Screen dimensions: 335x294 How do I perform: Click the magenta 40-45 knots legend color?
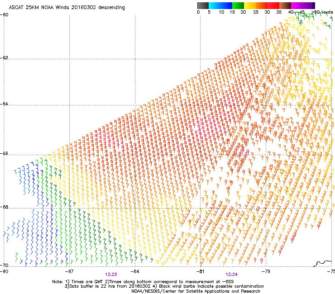[297, 5]
